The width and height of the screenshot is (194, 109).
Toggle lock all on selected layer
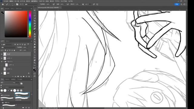[x=14, y=50]
